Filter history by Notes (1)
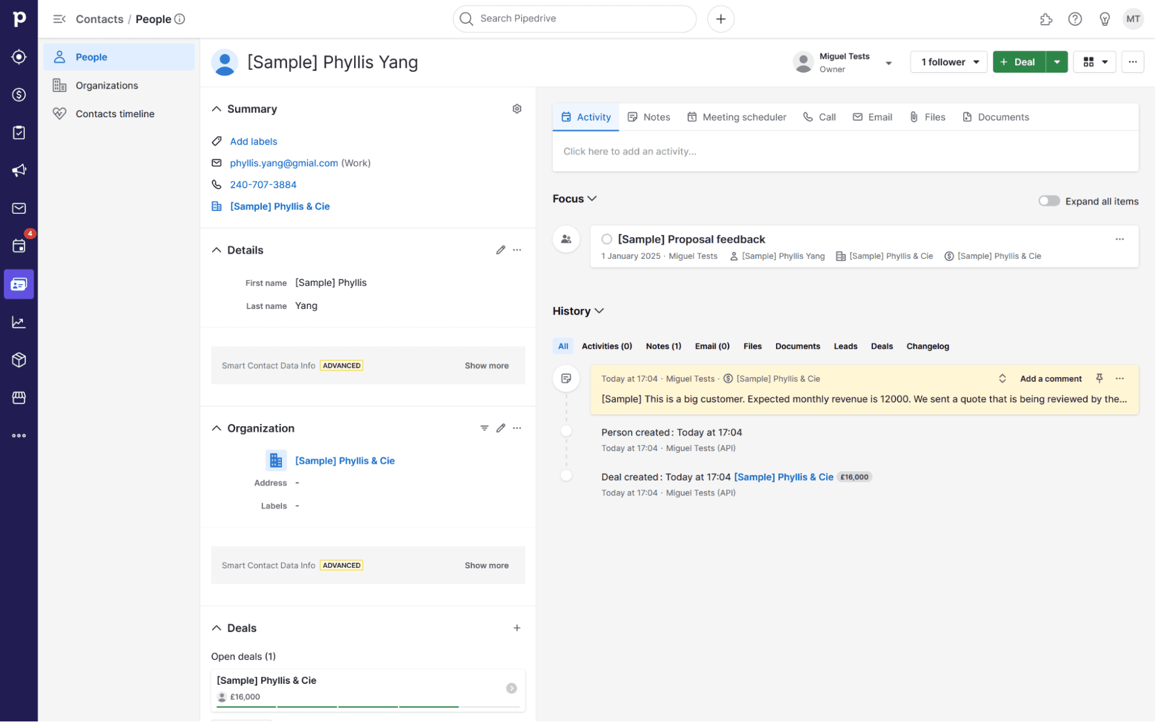The height and width of the screenshot is (722, 1155). coord(663,346)
